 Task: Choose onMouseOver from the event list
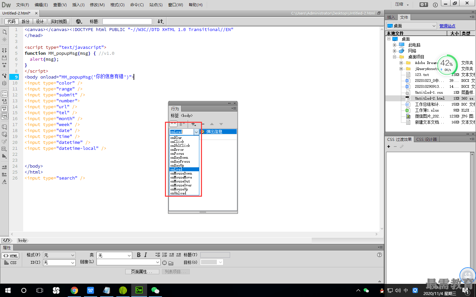(181, 185)
